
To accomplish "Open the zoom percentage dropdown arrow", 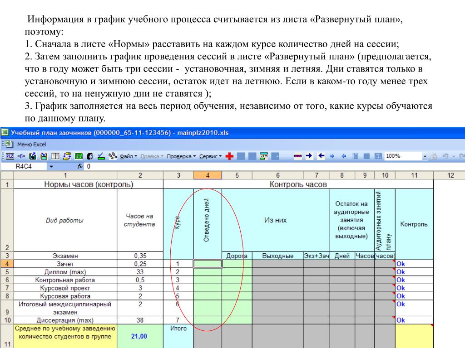I will tap(425, 156).
